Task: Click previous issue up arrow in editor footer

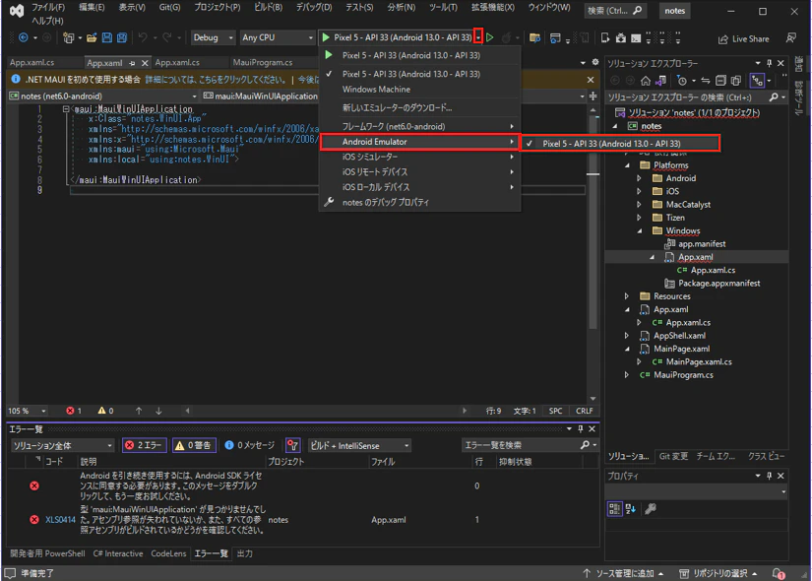Action: coord(139,411)
